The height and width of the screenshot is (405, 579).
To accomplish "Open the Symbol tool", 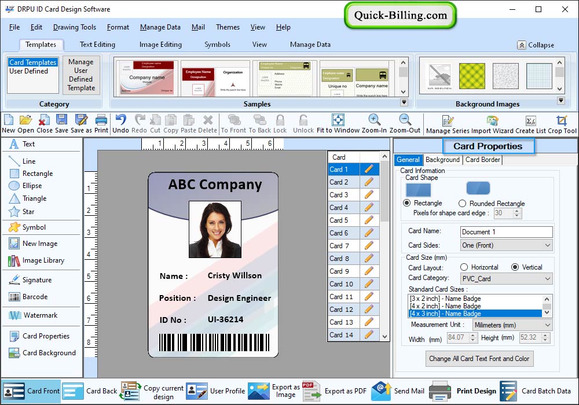I will click(x=27, y=227).
